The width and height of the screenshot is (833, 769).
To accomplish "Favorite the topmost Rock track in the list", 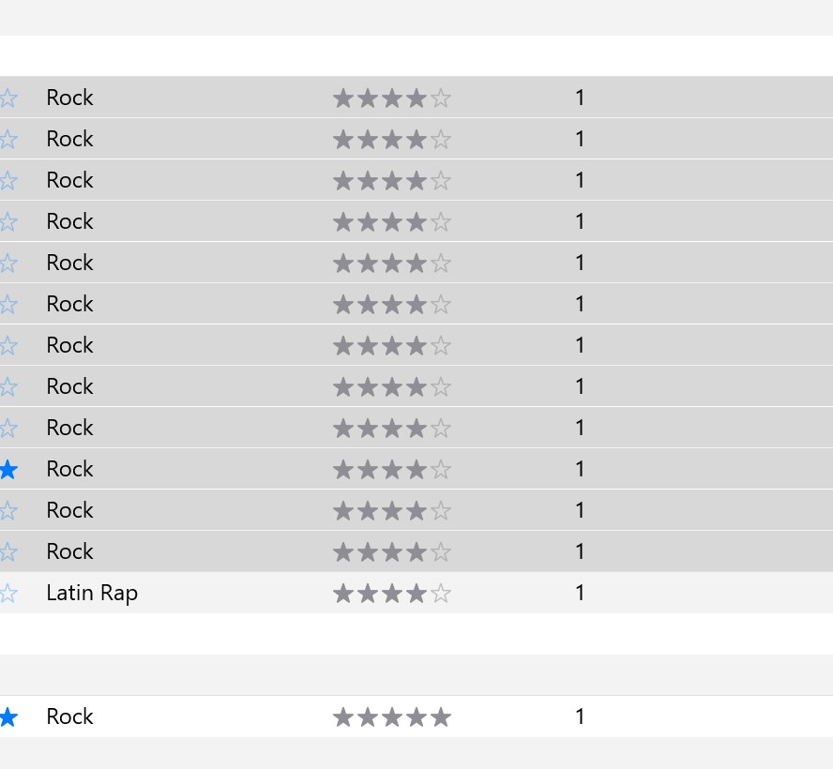I will (x=8, y=98).
